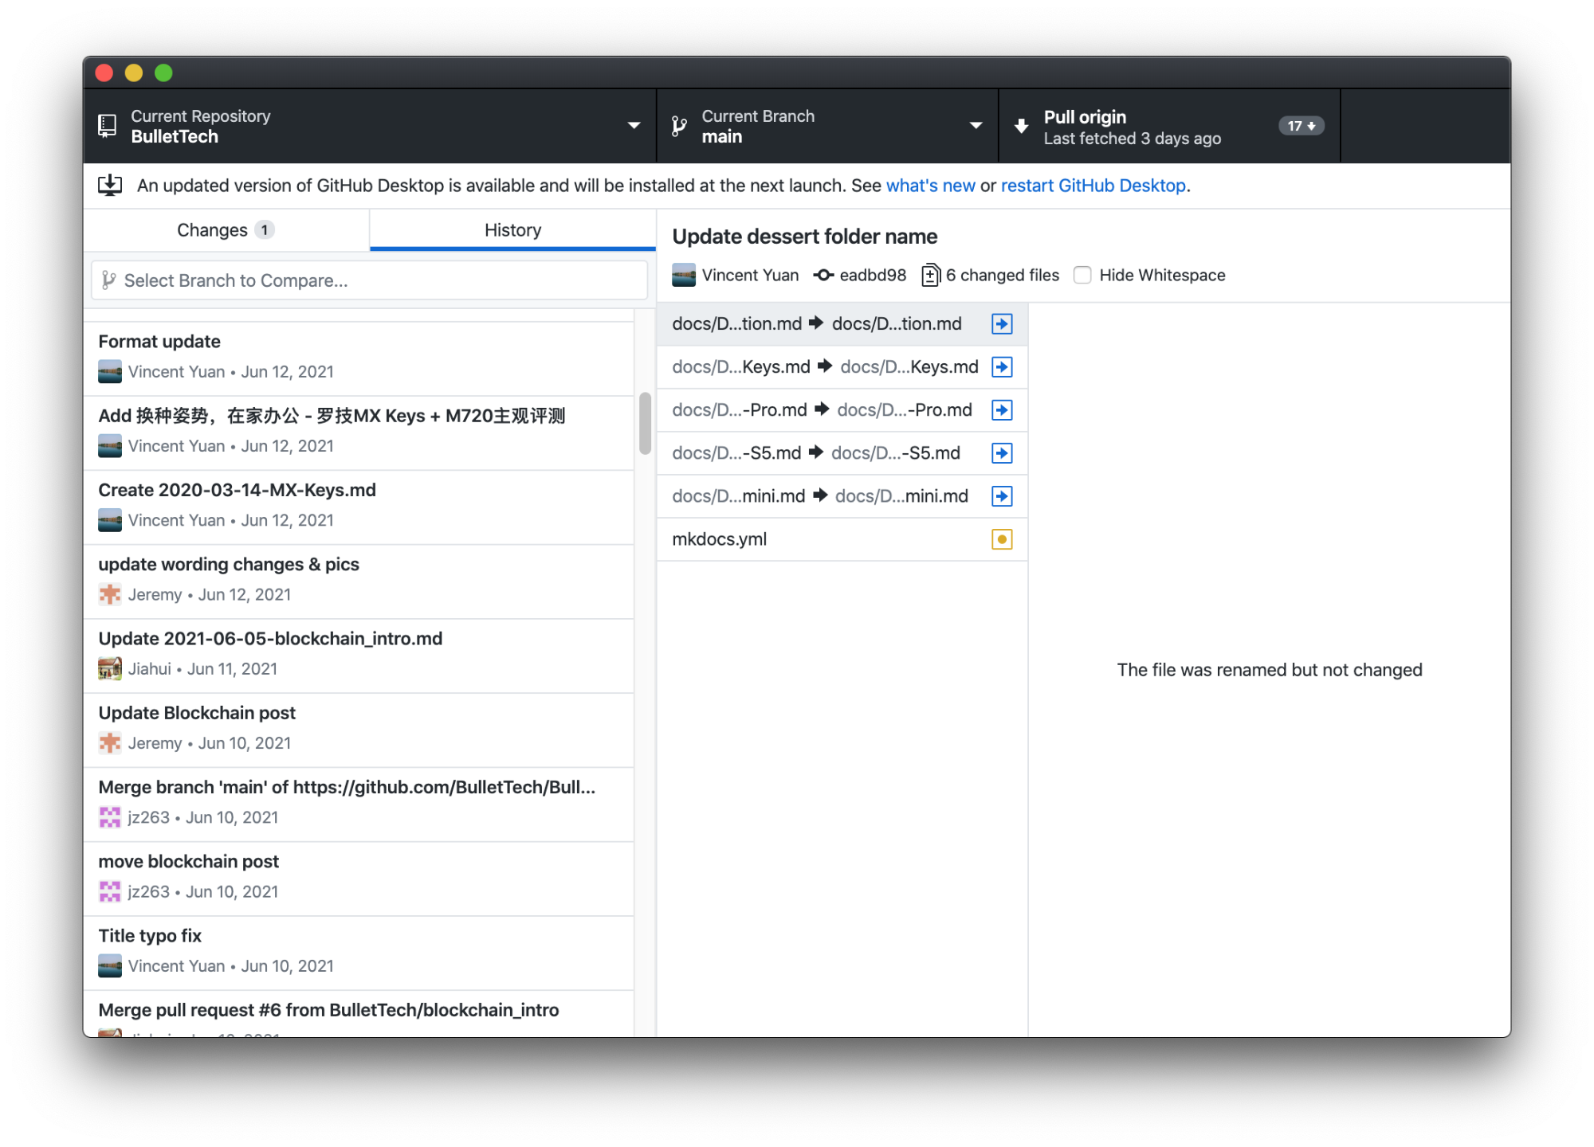
Task: Click the git branch icon beside main
Action: [x=679, y=126]
